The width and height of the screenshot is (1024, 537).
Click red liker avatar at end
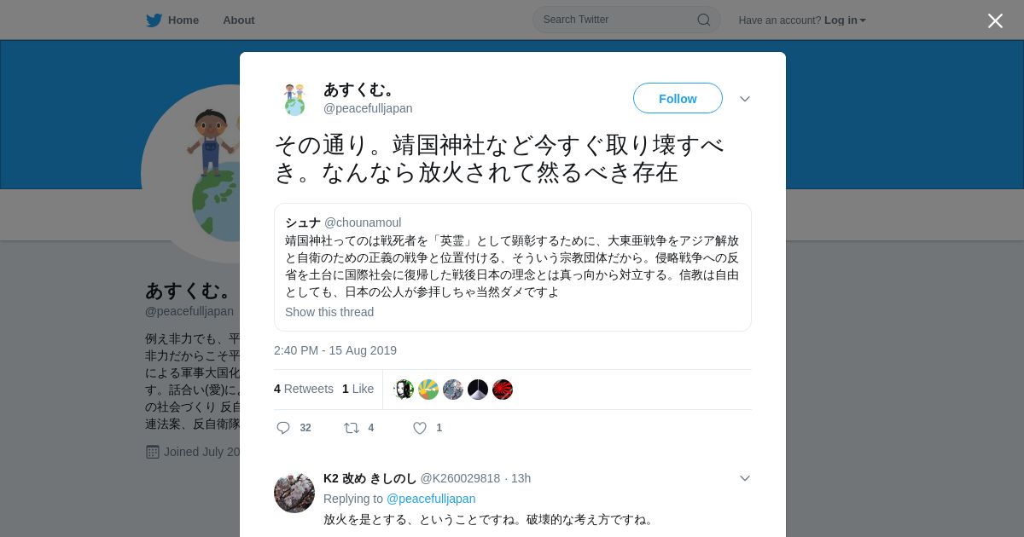coord(503,390)
